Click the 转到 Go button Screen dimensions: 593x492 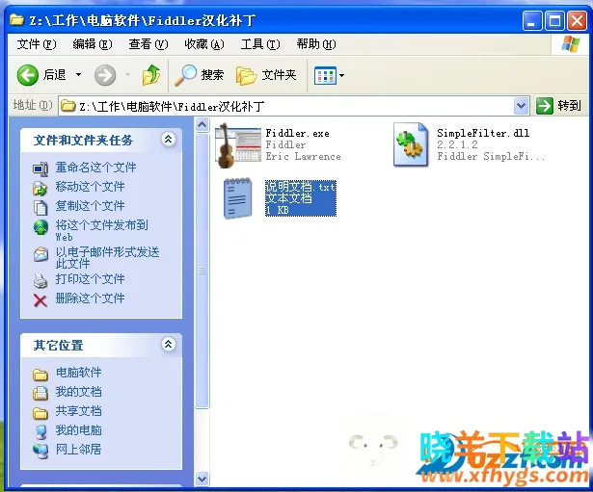click(559, 106)
